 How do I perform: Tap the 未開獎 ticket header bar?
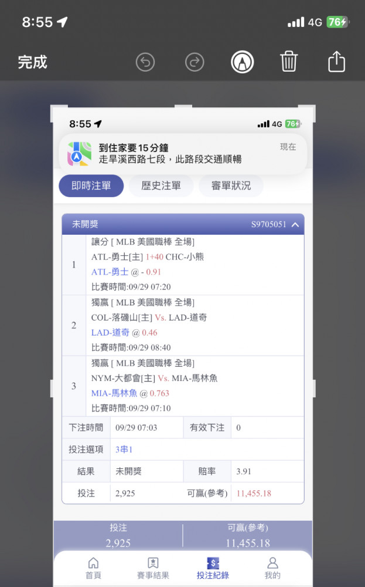(183, 224)
